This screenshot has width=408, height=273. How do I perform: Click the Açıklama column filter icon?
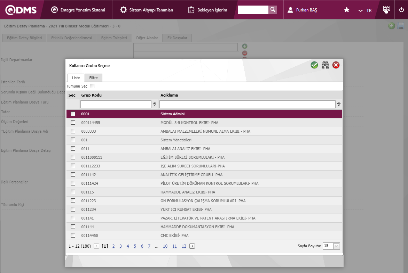(x=339, y=104)
